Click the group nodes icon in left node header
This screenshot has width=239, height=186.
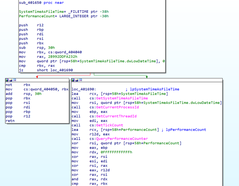pos(14,80)
